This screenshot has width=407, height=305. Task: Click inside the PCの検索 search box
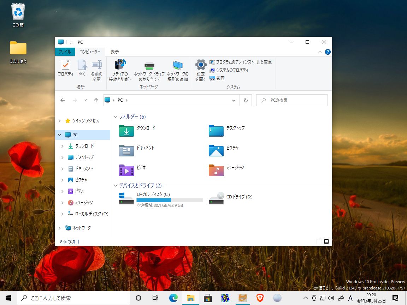[x=291, y=100]
